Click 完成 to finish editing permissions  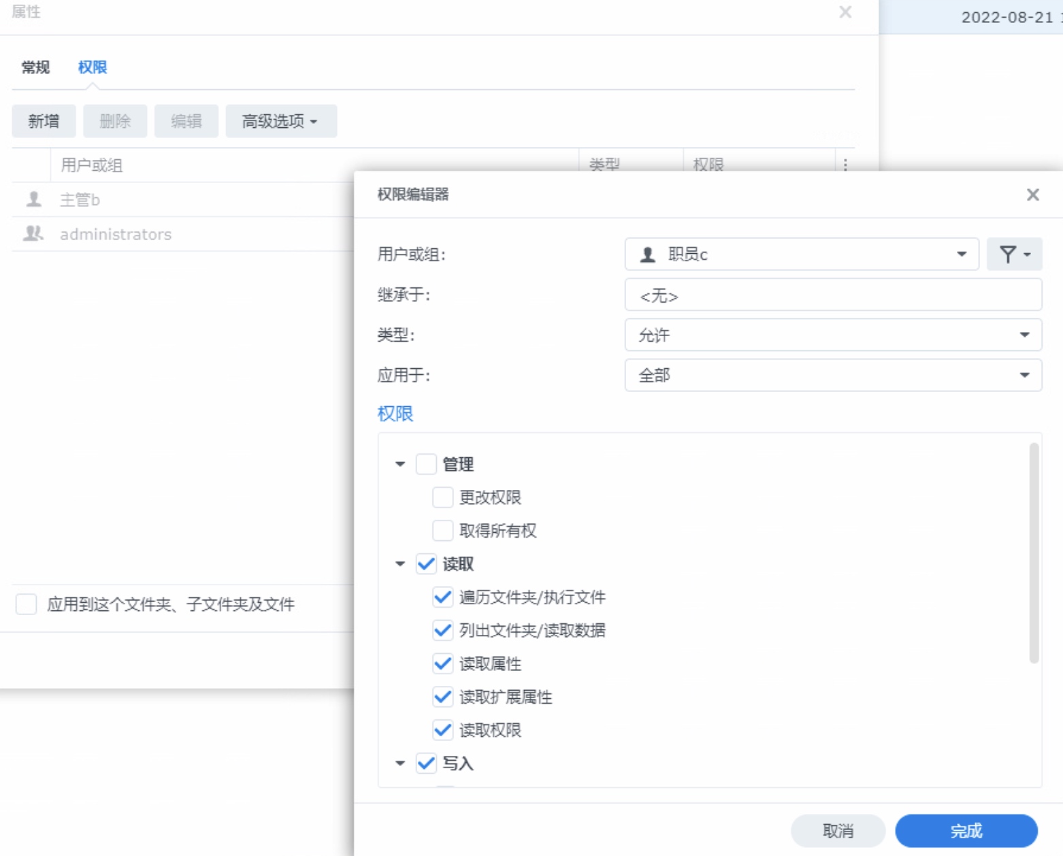coord(966,831)
